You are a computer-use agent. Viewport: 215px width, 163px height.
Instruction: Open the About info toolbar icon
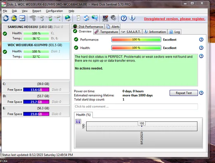point(132,18)
